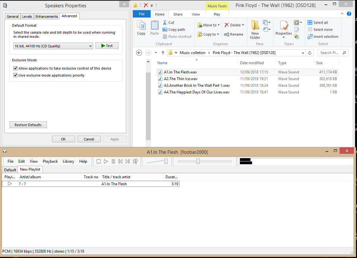Click the New folder icon

(x=255, y=29)
